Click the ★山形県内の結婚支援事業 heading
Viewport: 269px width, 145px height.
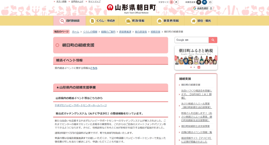[76, 88]
